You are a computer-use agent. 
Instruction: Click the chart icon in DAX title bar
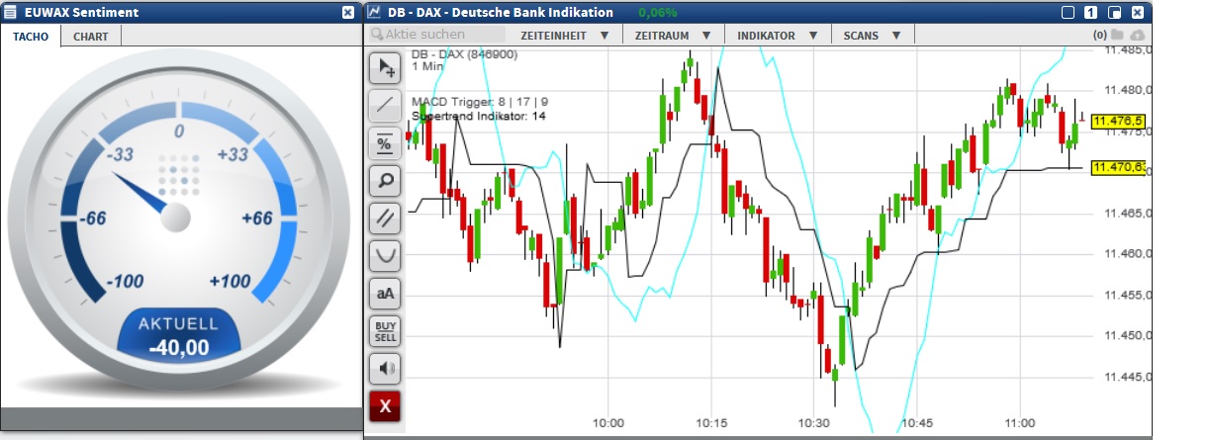374,13
